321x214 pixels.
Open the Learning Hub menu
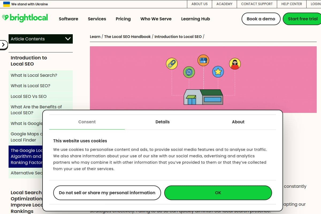(196, 19)
